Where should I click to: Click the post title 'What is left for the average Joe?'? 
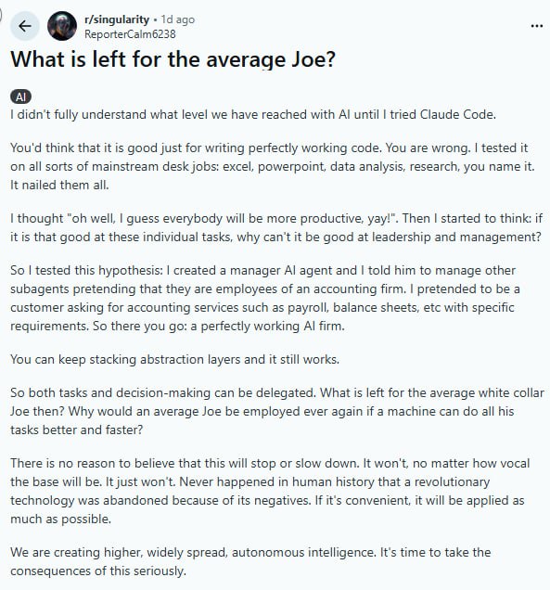173,59
